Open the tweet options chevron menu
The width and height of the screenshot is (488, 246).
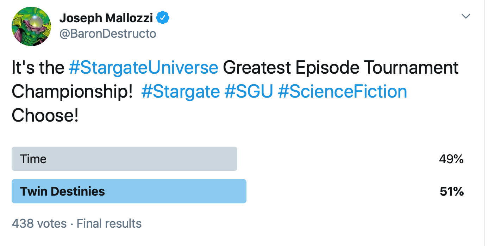465,17
